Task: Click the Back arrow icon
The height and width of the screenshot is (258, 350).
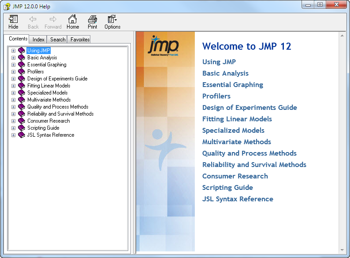Action: click(x=33, y=19)
